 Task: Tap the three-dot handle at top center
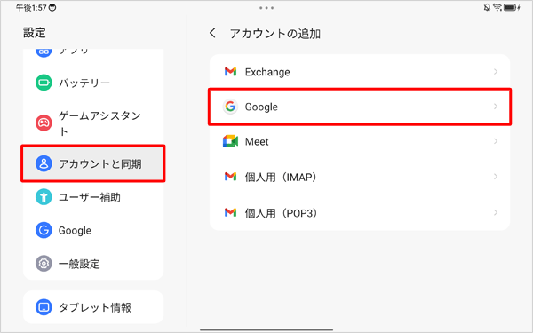point(266,7)
